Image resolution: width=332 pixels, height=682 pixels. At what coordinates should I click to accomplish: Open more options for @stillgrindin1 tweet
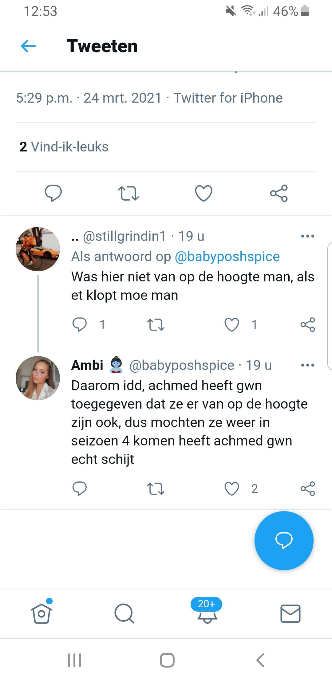click(x=307, y=236)
